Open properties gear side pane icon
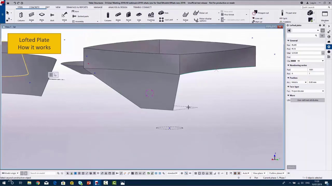Image resolution: width=332 pixels, height=186 pixels. coord(329,47)
